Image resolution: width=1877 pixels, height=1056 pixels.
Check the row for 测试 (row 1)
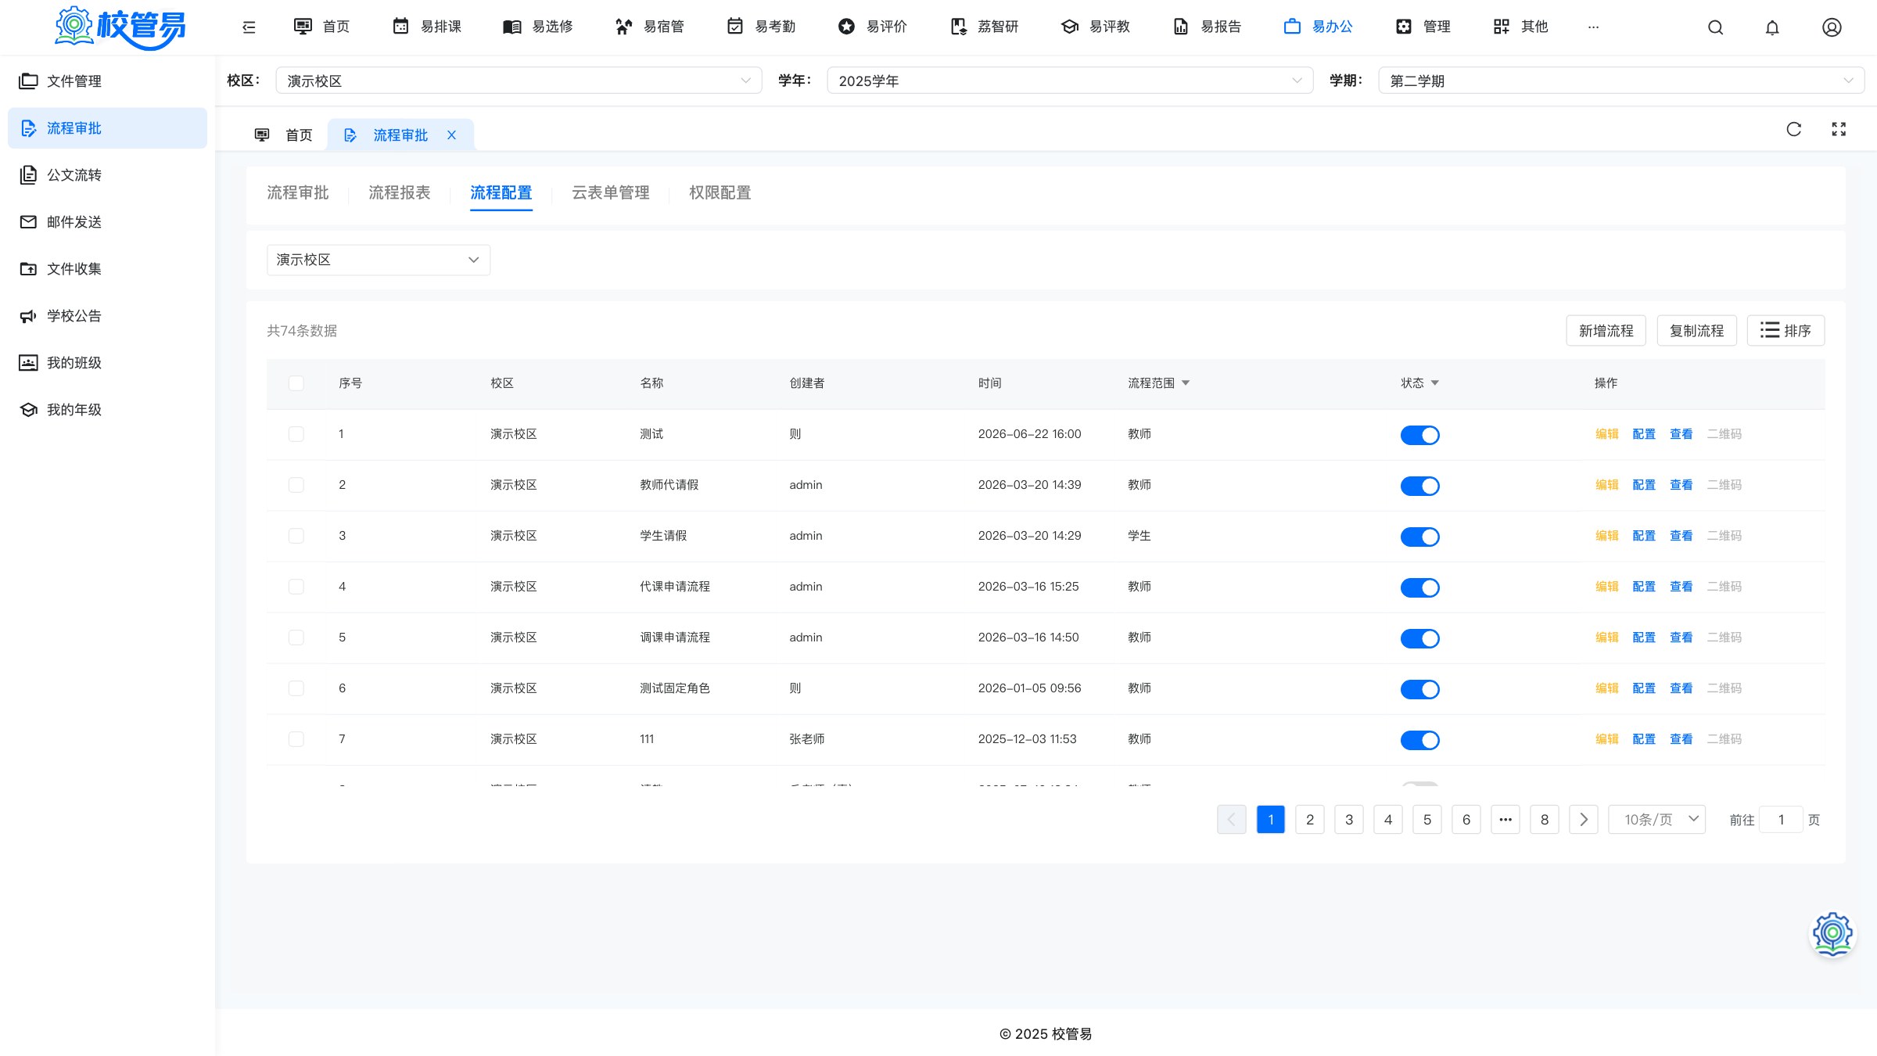click(296, 434)
